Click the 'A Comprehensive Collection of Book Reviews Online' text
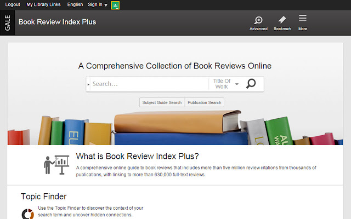 [x=175, y=66]
